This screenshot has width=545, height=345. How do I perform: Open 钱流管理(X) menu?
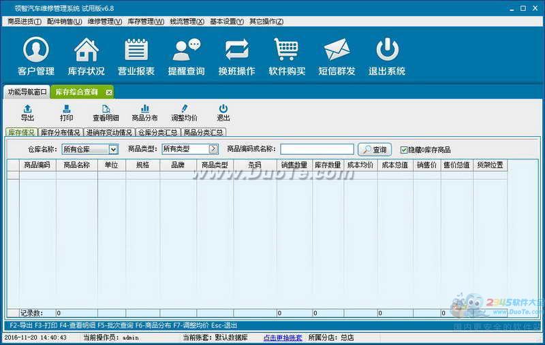[187, 22]
